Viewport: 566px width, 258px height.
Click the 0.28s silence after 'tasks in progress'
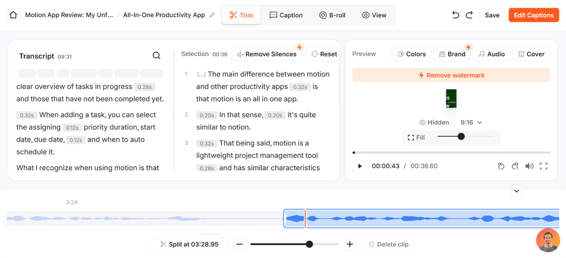click(144, 87)
